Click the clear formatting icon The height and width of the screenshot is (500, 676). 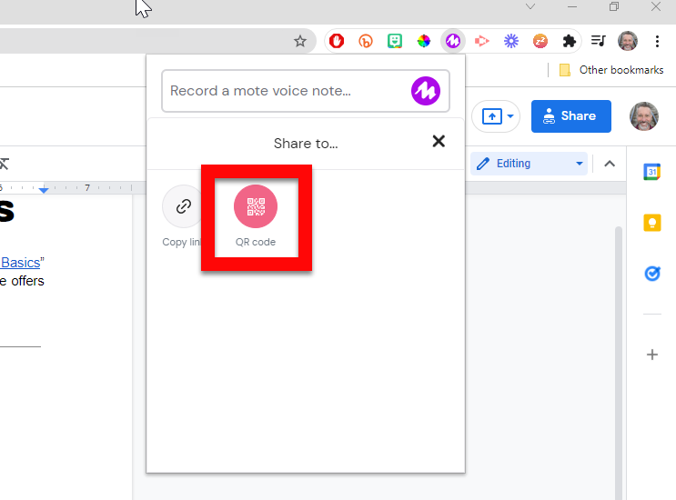point(4,164)
